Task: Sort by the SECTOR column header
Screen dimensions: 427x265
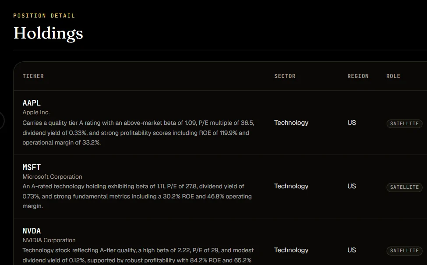Action: (285, 76)
